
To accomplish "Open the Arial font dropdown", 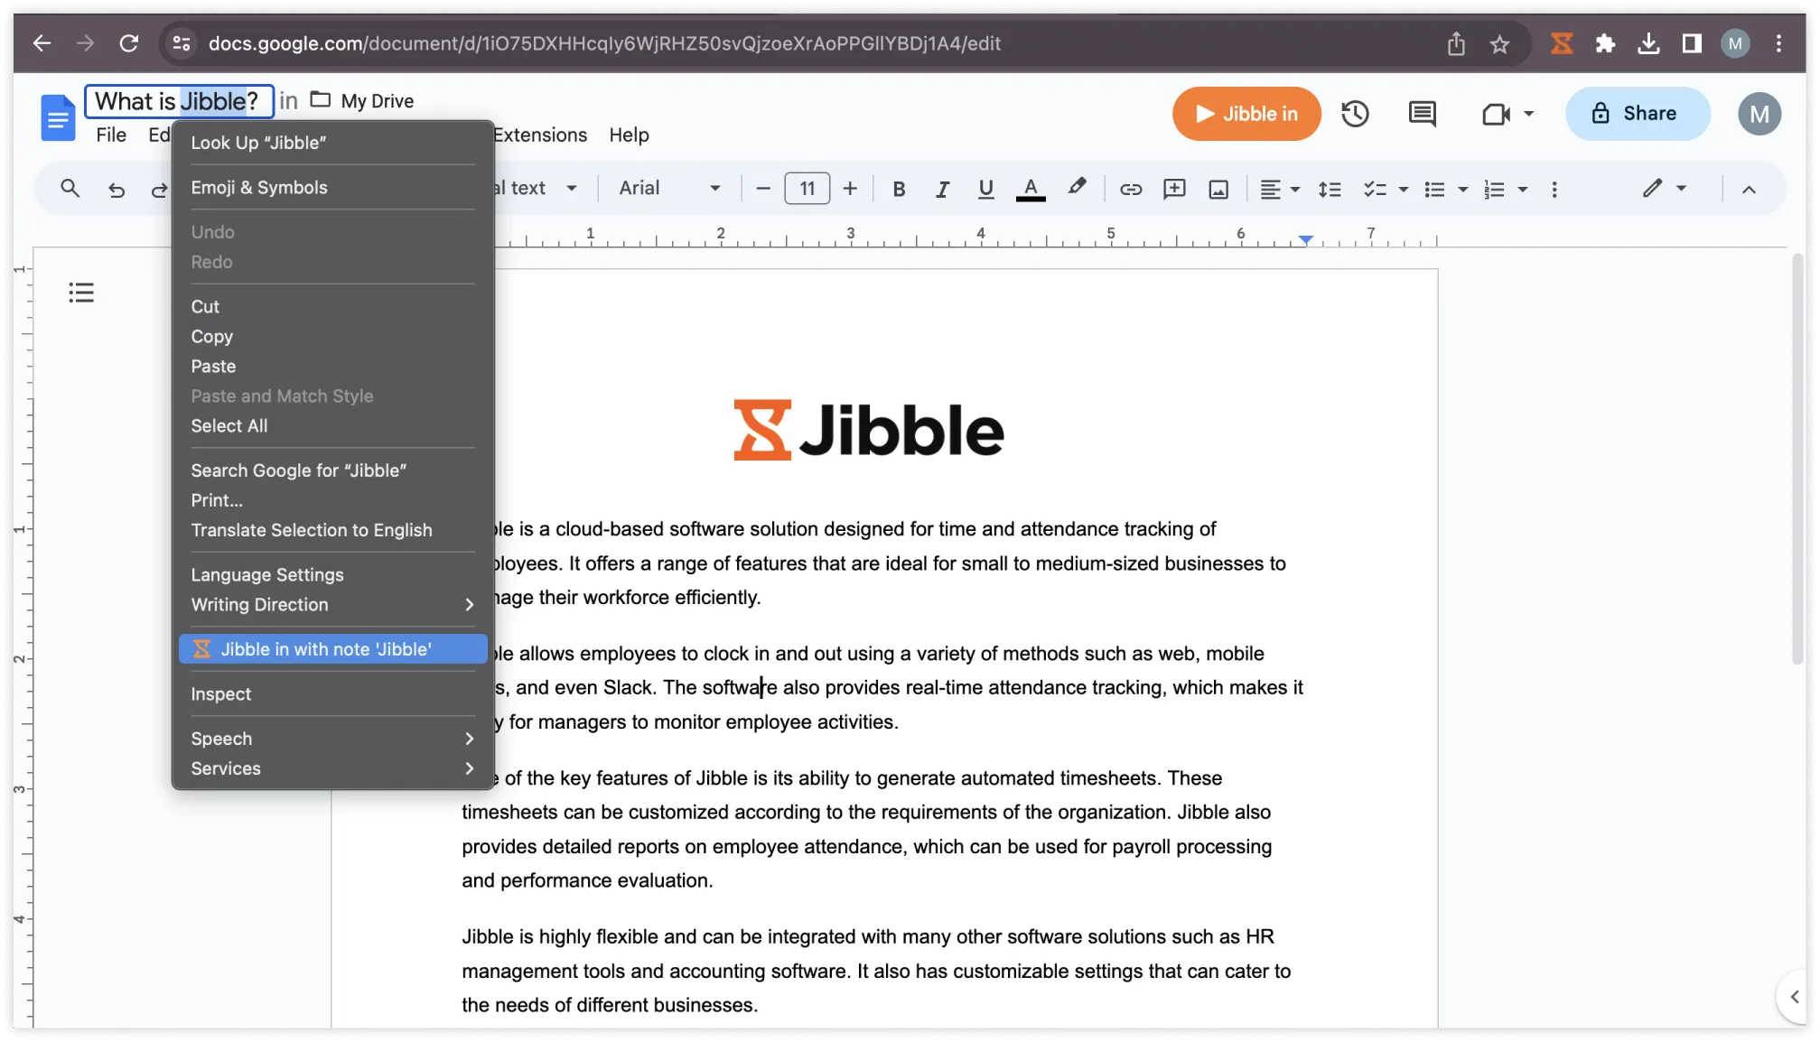I will pyautogui.click(x=668, y=188).
